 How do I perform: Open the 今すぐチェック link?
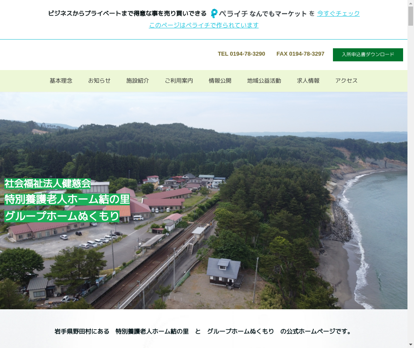tap(338, 13)
